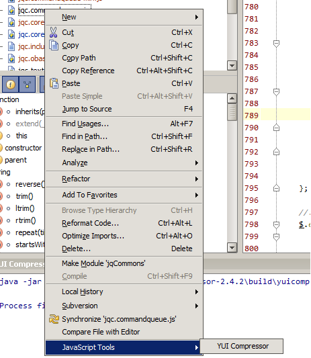
Task: Click the structure panel scroll-down arrow
Action: (232, 247)
